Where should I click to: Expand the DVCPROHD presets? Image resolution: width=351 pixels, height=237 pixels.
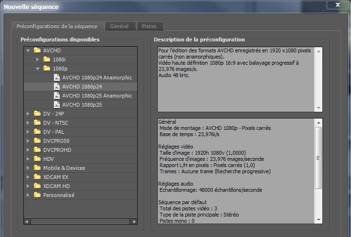[x=28, y=150]
